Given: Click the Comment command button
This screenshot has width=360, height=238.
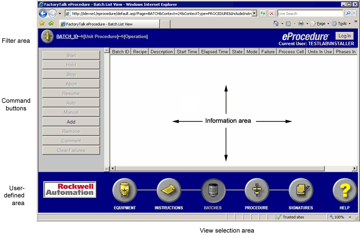Looking at the screenshot, I should click(71, 141).
